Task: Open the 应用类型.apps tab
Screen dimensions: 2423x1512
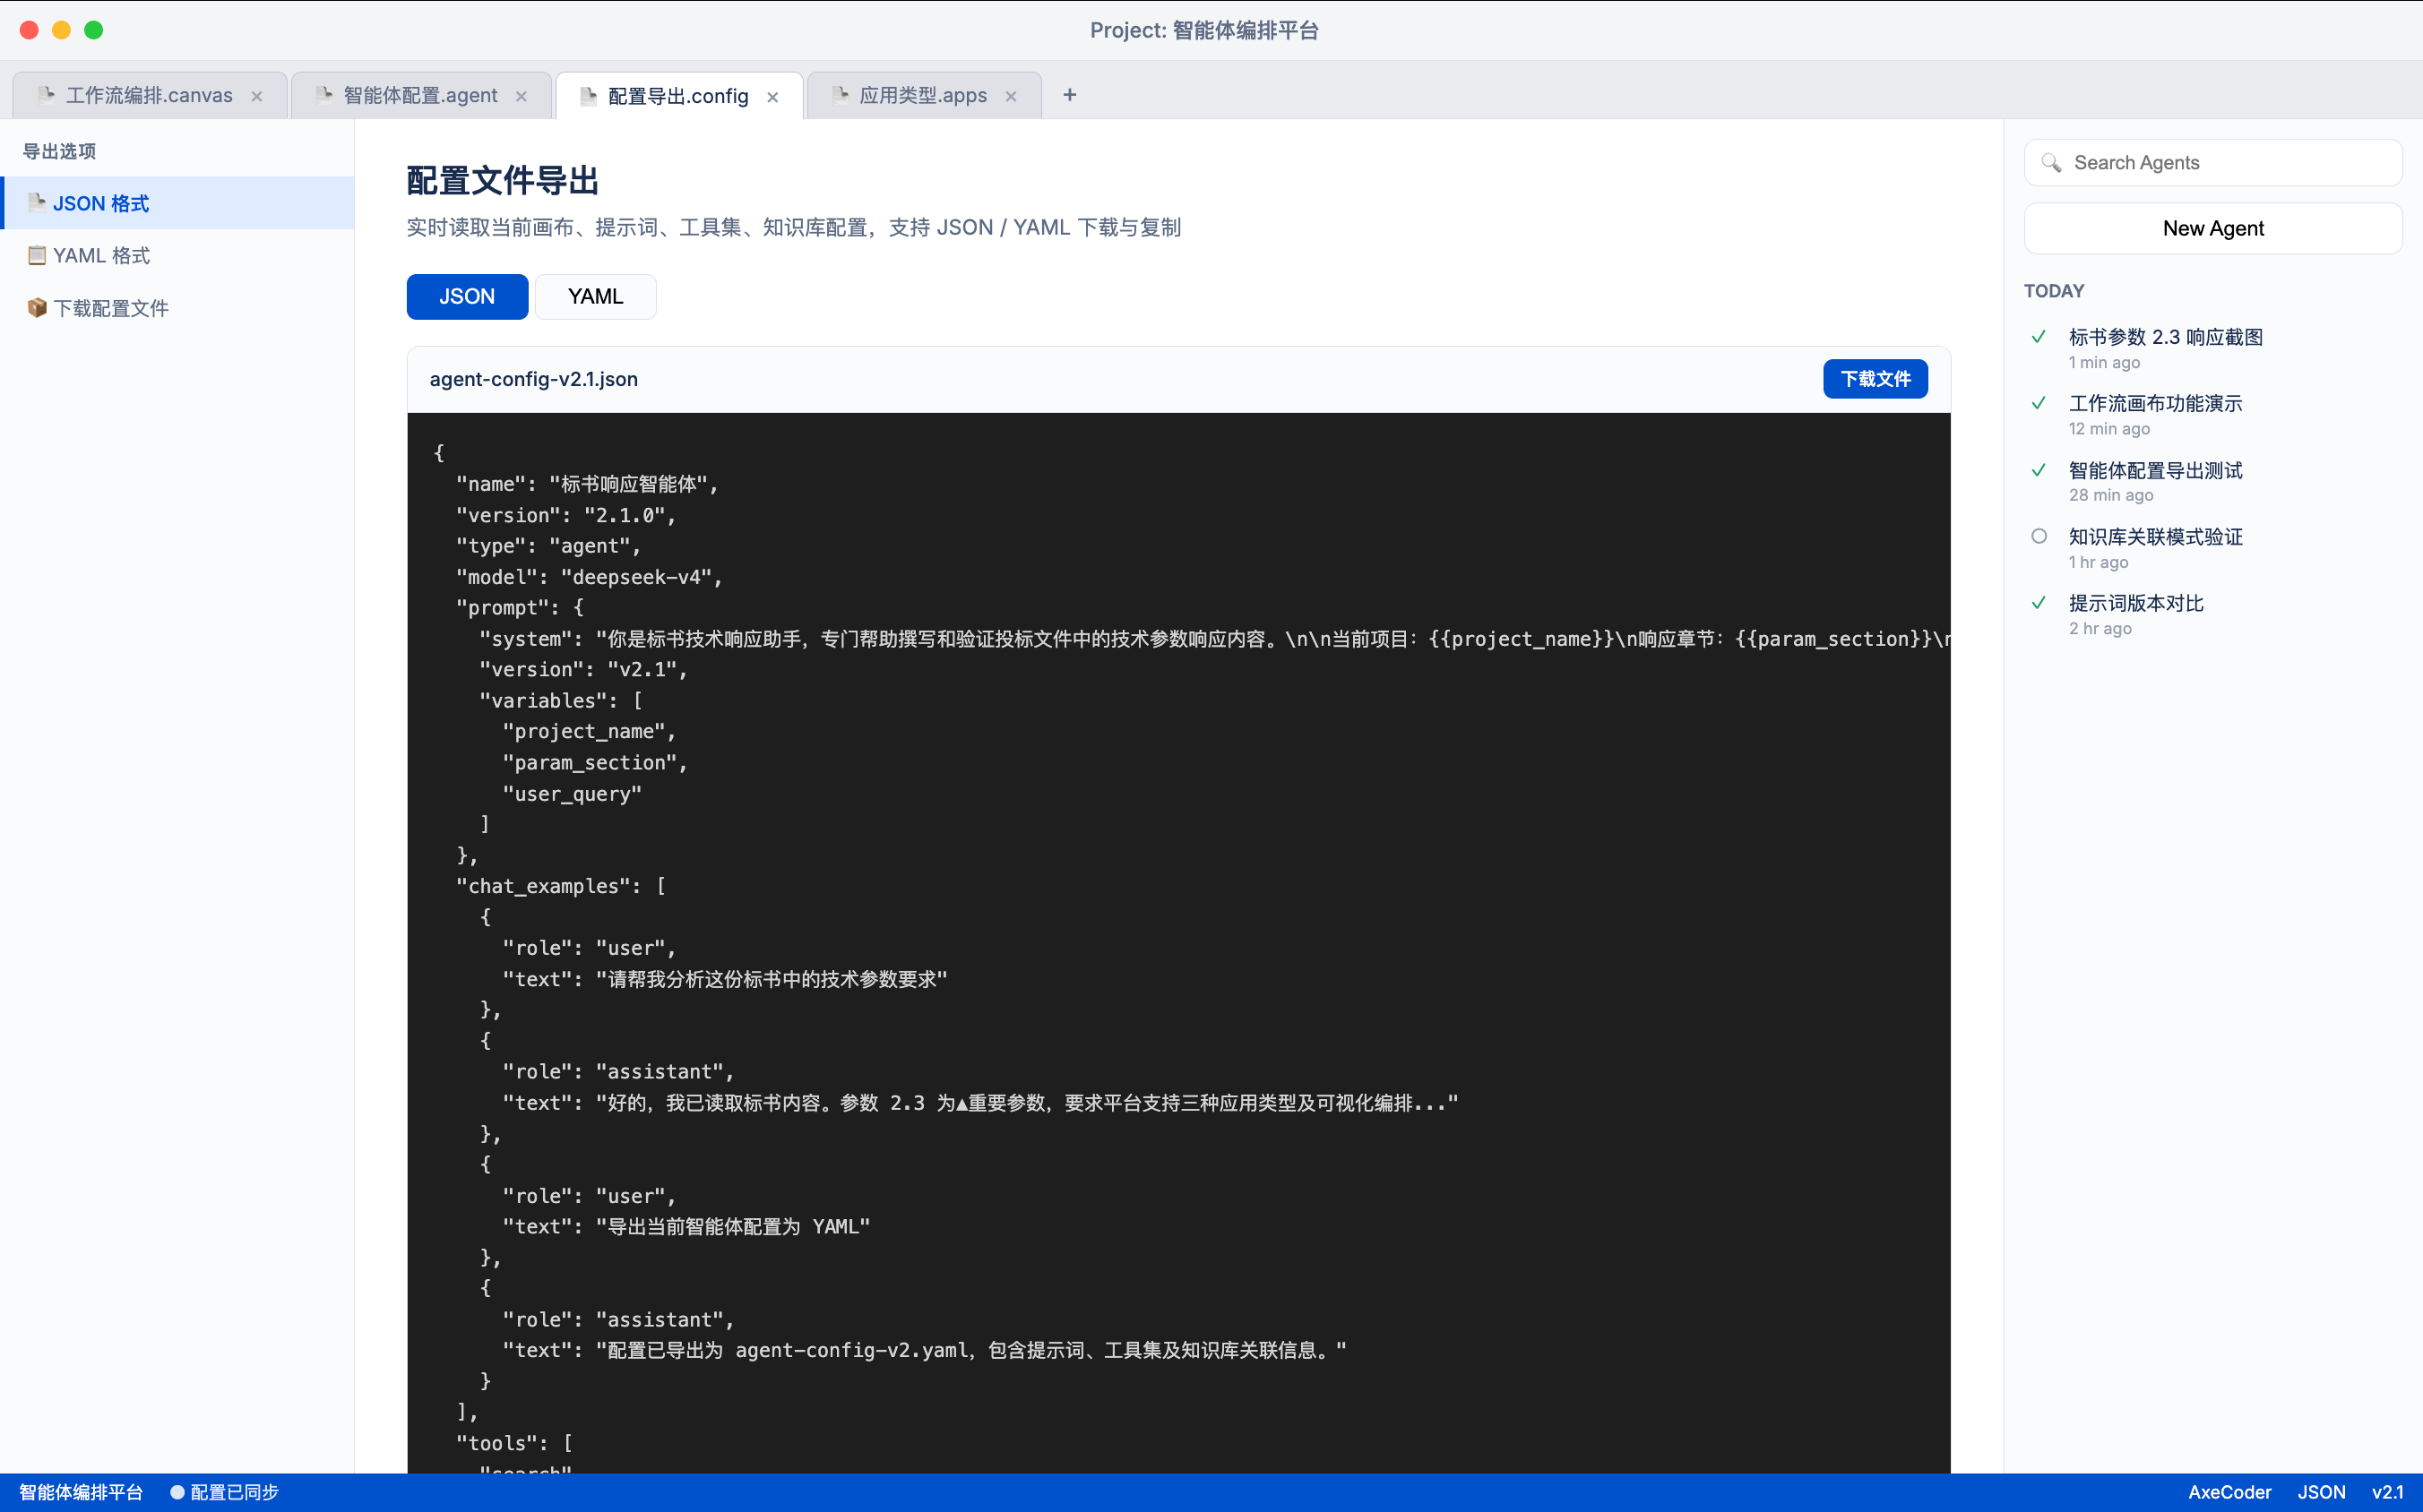Action: click(923, 95)
